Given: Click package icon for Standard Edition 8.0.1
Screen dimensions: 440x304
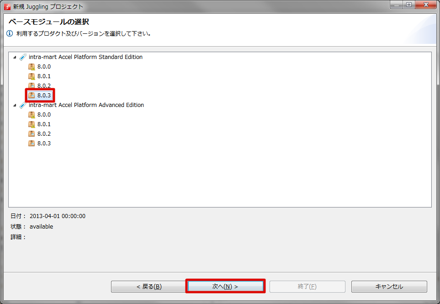Looking at the screenshot, I should click(x=32, y=76).
